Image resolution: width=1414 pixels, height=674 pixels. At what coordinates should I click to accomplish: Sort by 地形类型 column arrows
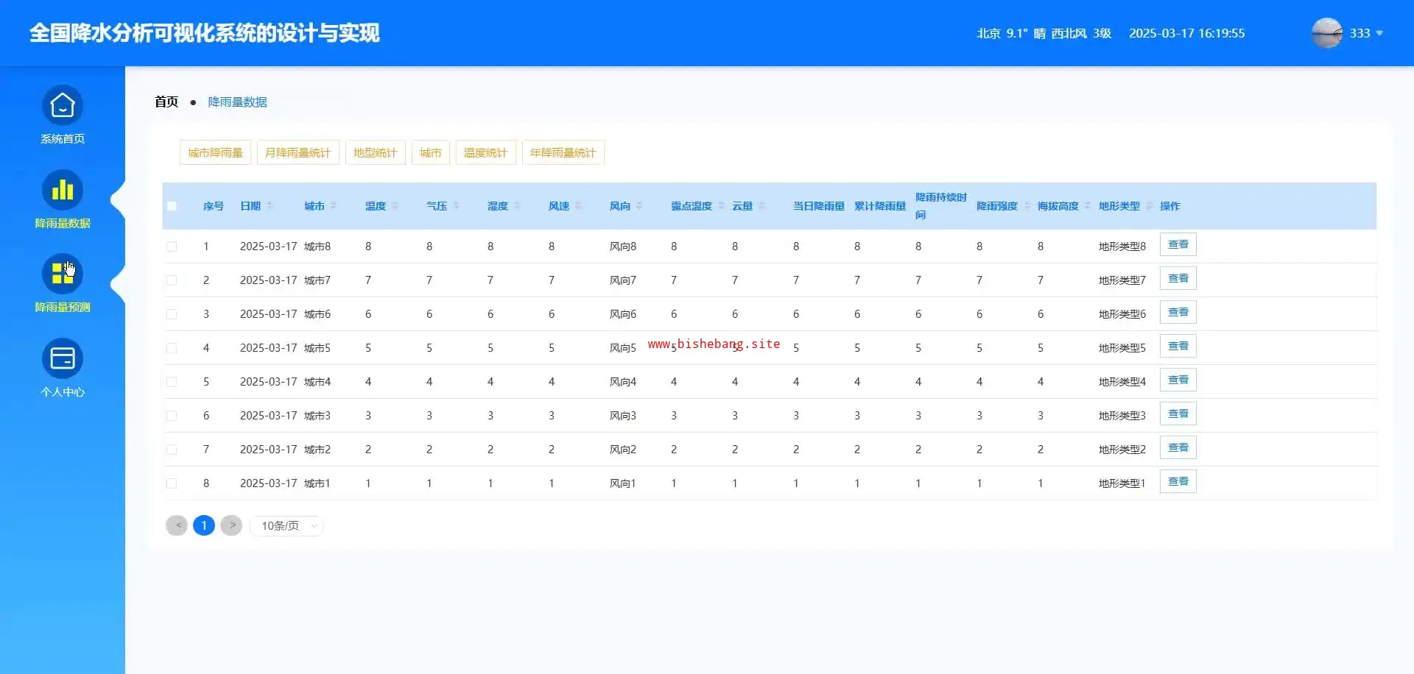click(x=1149, y=206)
